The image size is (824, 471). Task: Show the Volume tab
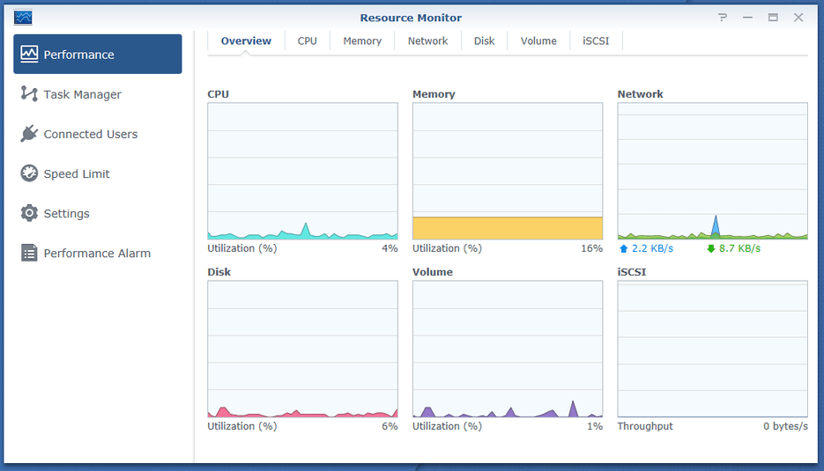(538, 41)
